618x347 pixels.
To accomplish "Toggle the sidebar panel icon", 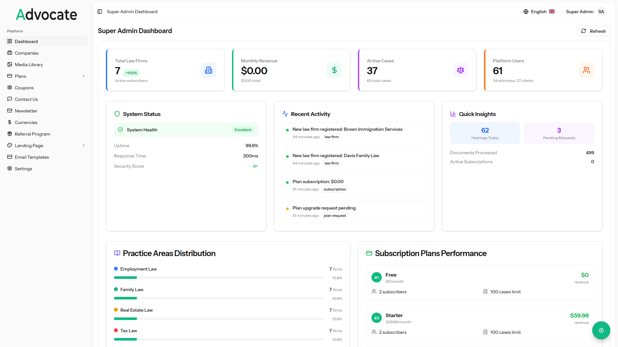I will click(100, 12).
